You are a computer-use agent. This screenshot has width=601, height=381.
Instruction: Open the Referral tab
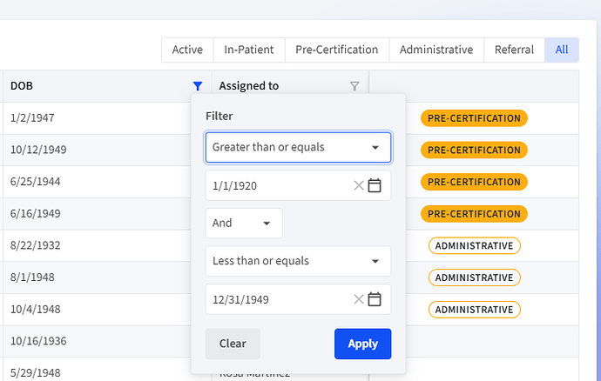click(x=515, y=50)
